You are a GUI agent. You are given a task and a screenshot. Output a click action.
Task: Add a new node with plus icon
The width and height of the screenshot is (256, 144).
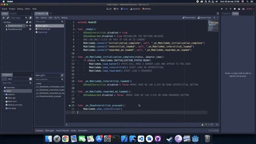pos(4,18)
